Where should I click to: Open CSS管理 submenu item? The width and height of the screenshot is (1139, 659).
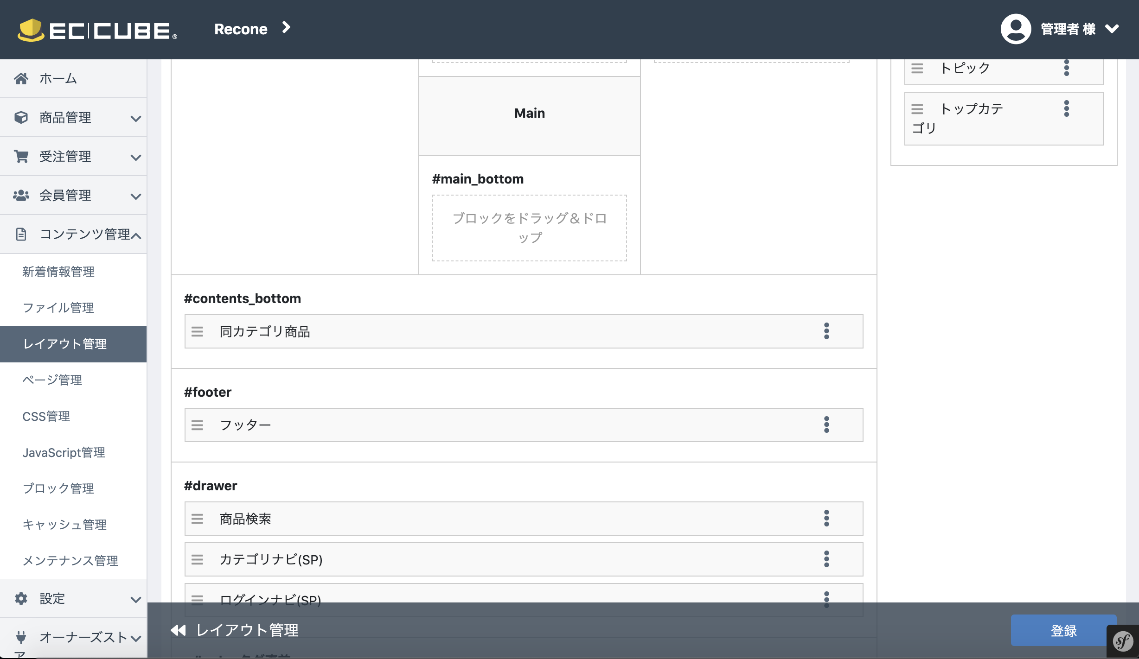tap(46, 416)
